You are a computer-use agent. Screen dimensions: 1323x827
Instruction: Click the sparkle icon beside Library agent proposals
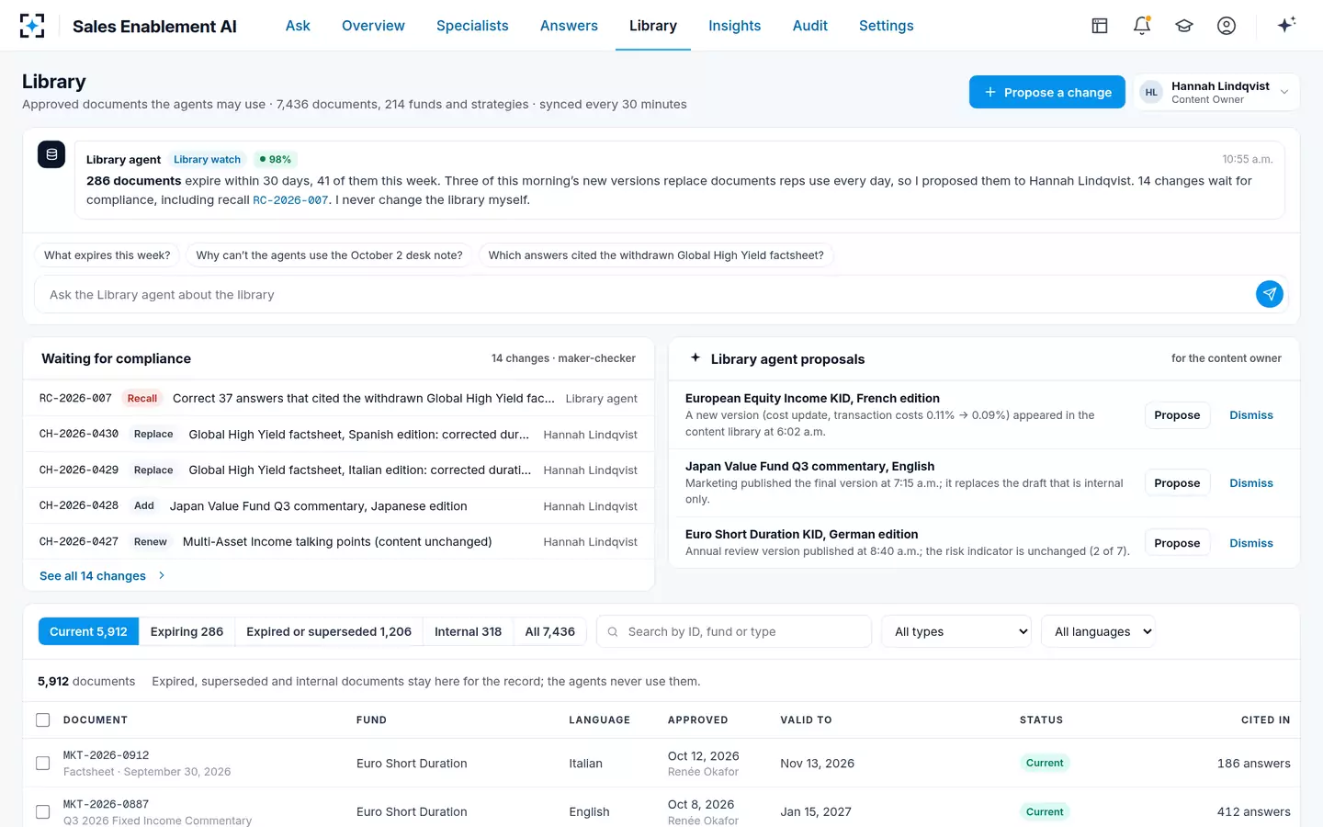click(x=695, y=357)
